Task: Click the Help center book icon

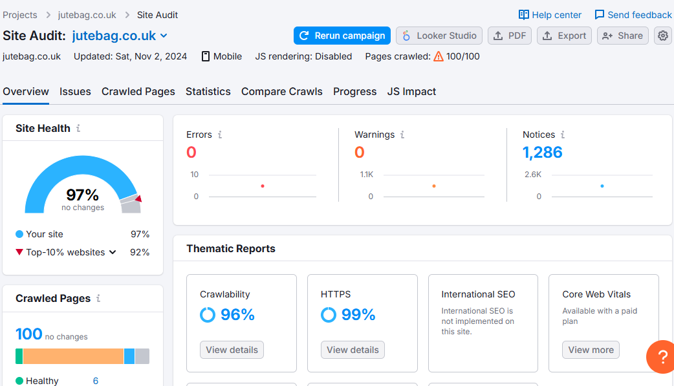Action: tap(523, 15)
